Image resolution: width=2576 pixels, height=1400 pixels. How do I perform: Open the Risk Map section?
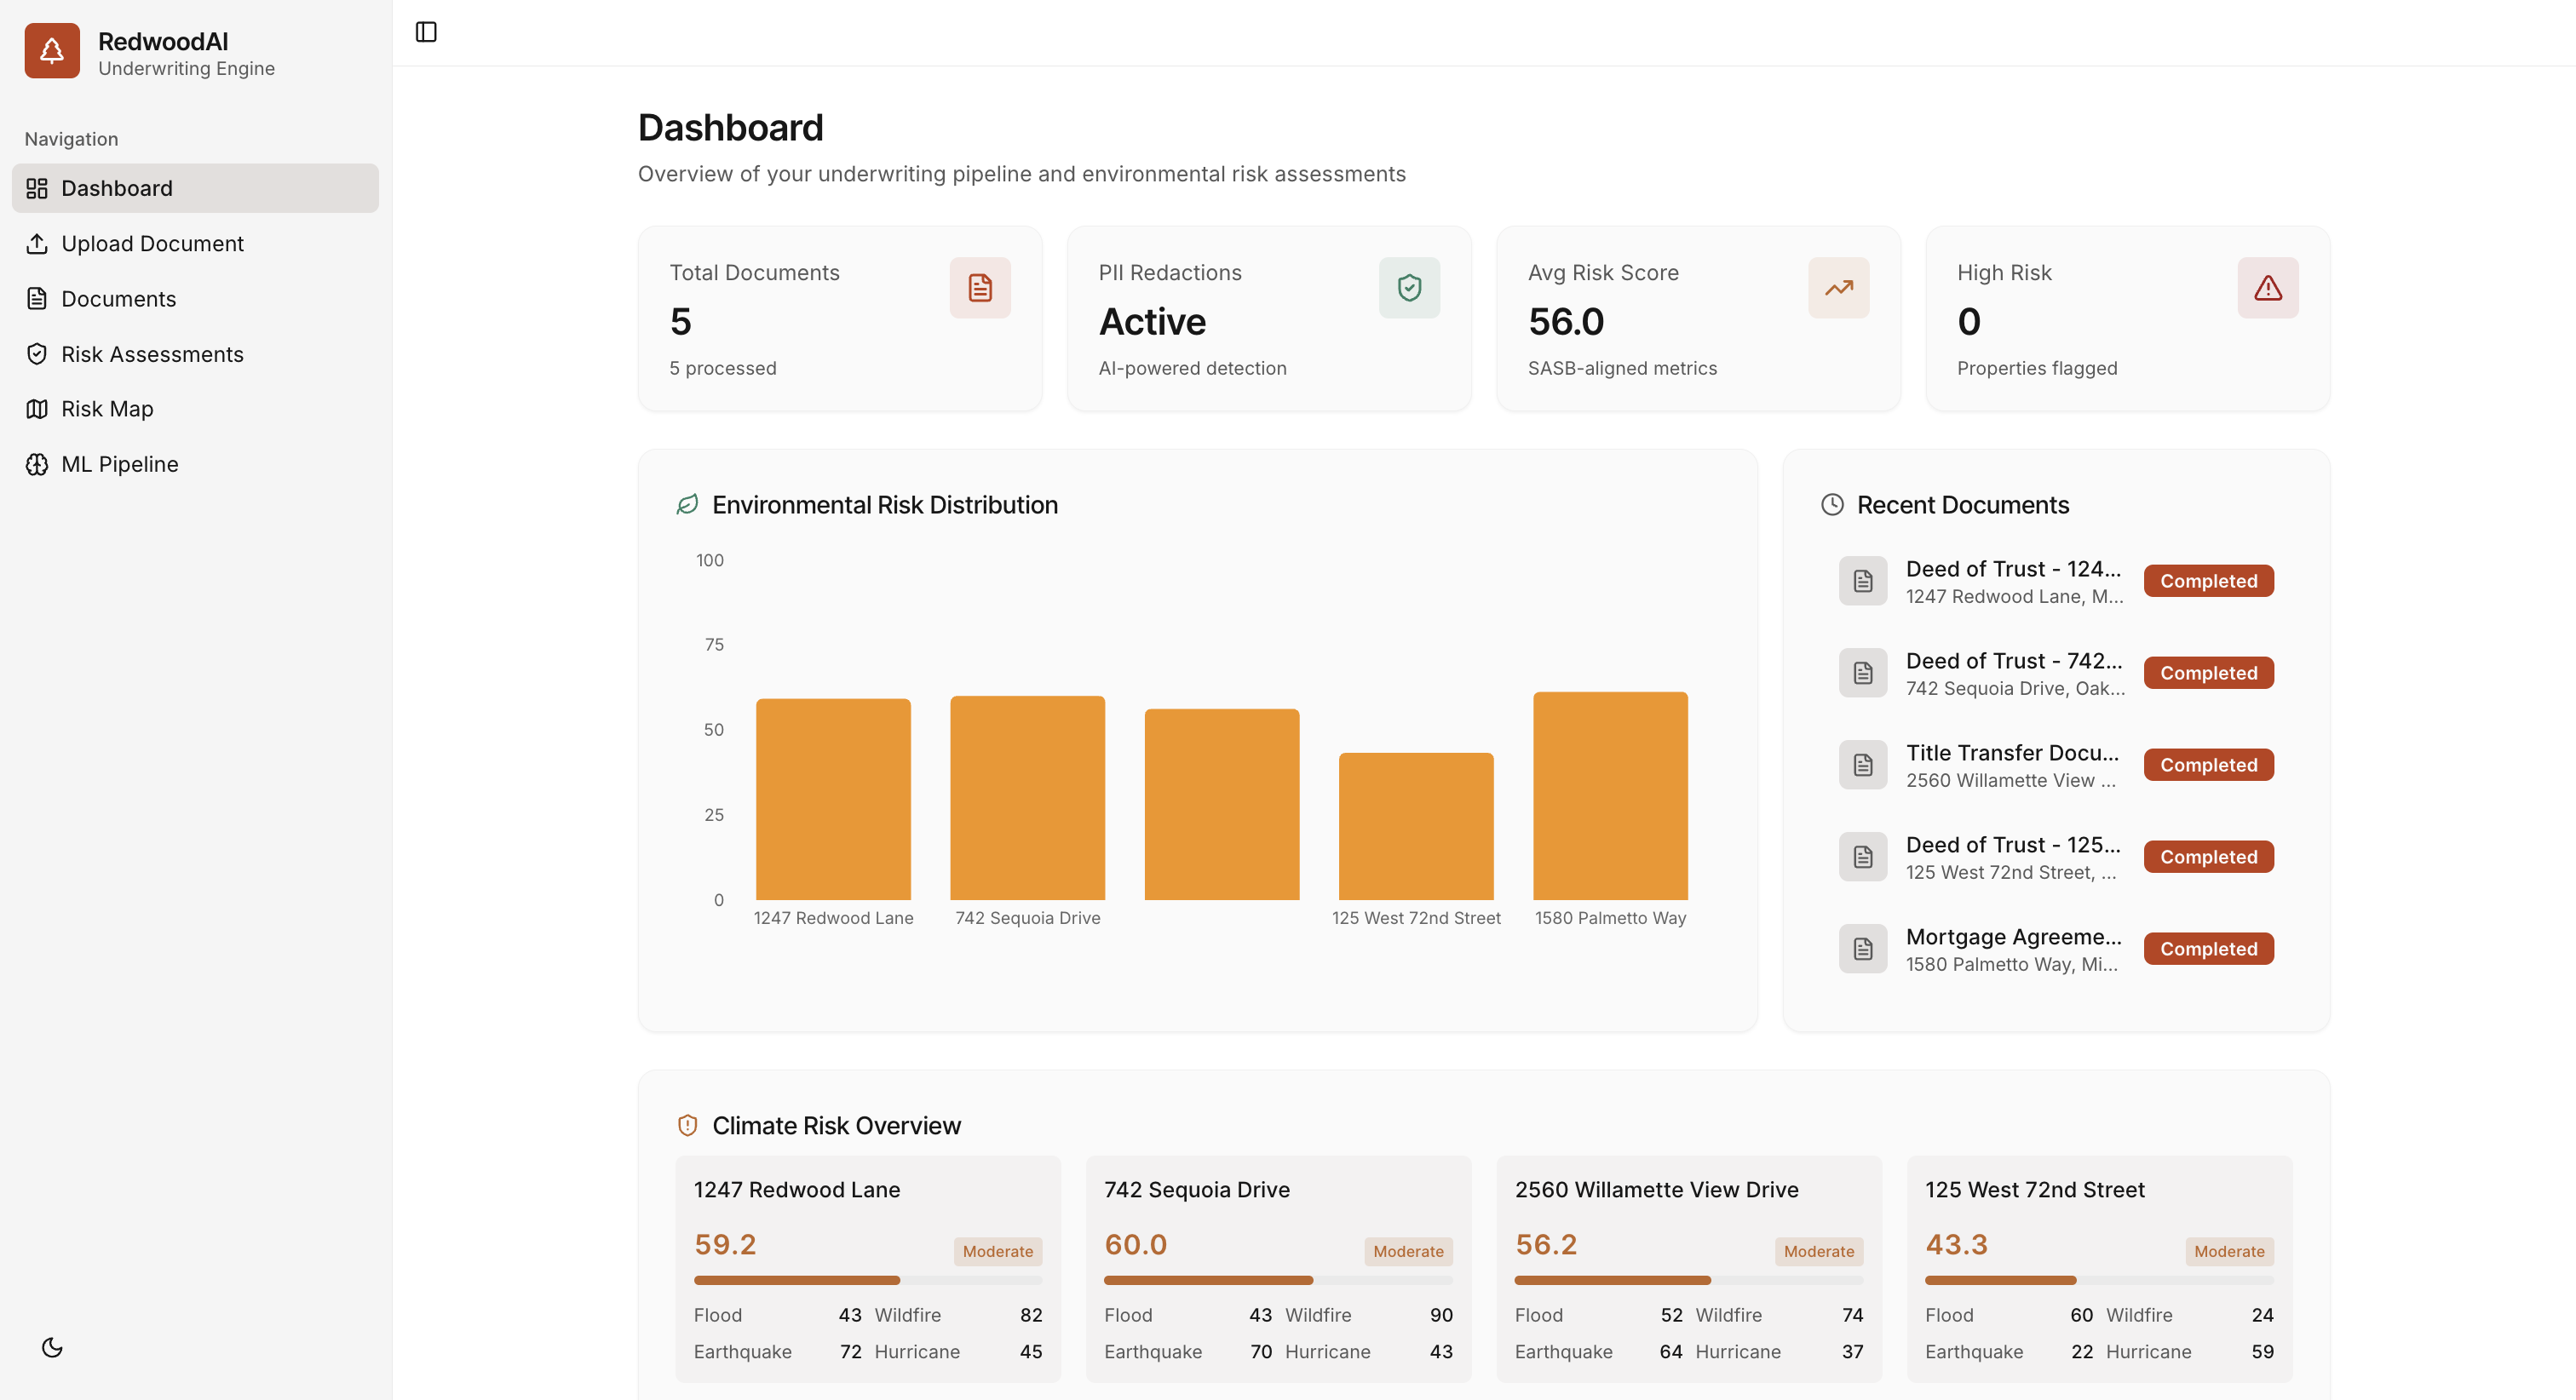pos(107,409)
